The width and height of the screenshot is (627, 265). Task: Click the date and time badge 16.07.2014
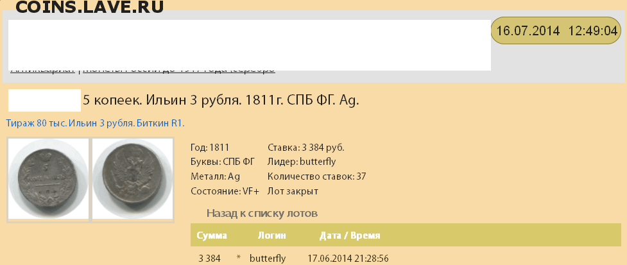point(556,31)
